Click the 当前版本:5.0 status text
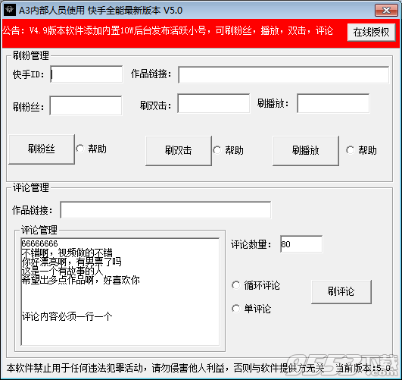Image resolution: width=402 pixels, height=380 pixels. tap(363, 368)
